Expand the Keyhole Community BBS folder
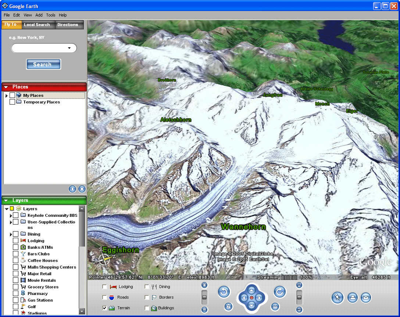The width and height of the screenshot is (400, 317). (x=11, y=215)
